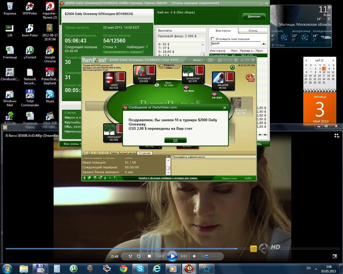Select the 'О турнире' tab

[145, 153]
